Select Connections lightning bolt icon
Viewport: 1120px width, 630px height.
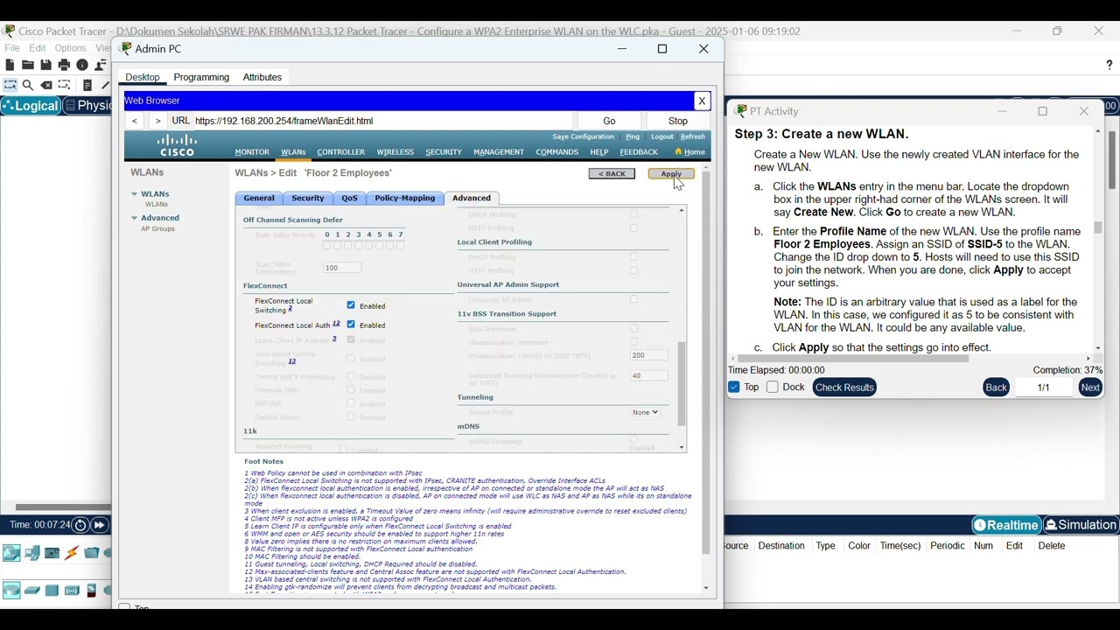(x=72, y=553)
